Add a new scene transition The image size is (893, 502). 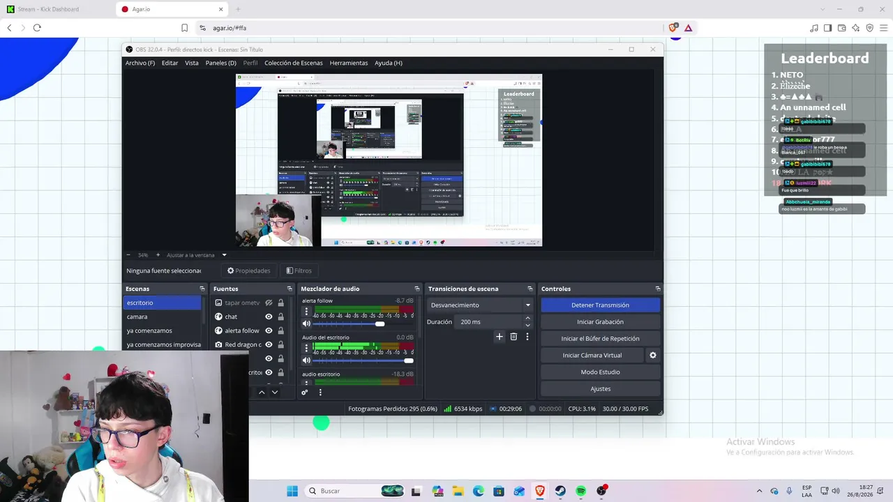coord(499,337)
